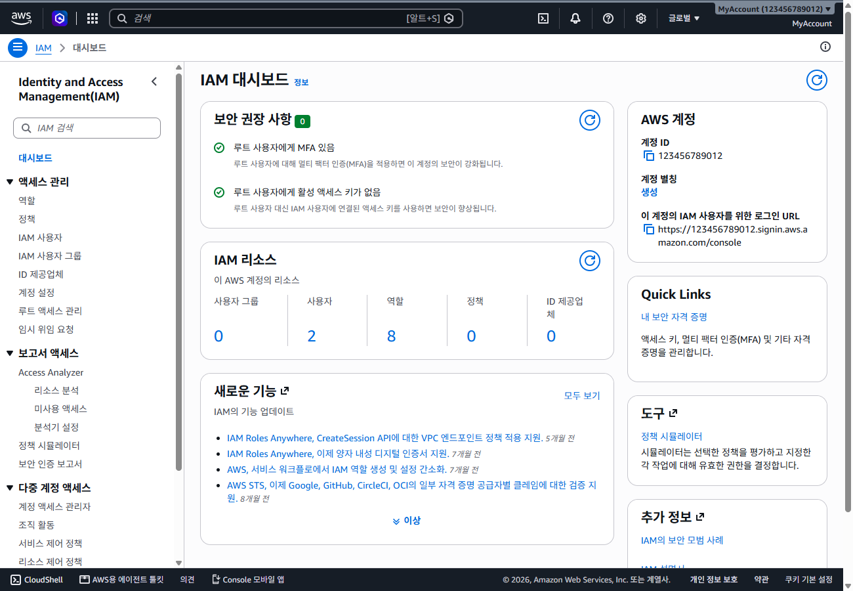Open CloudShell icon in top navigation bar
853x591 pixels.
tap(543, 18)
